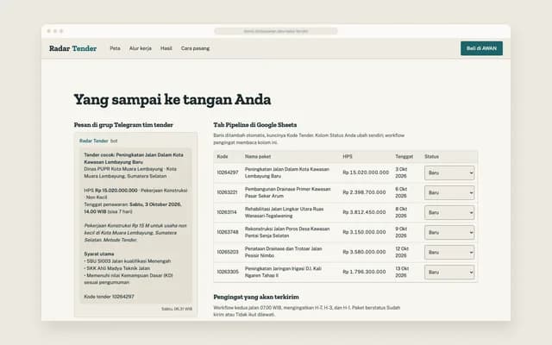
Task: Select code cell 10264297 in table
Action: click(228, 172)
